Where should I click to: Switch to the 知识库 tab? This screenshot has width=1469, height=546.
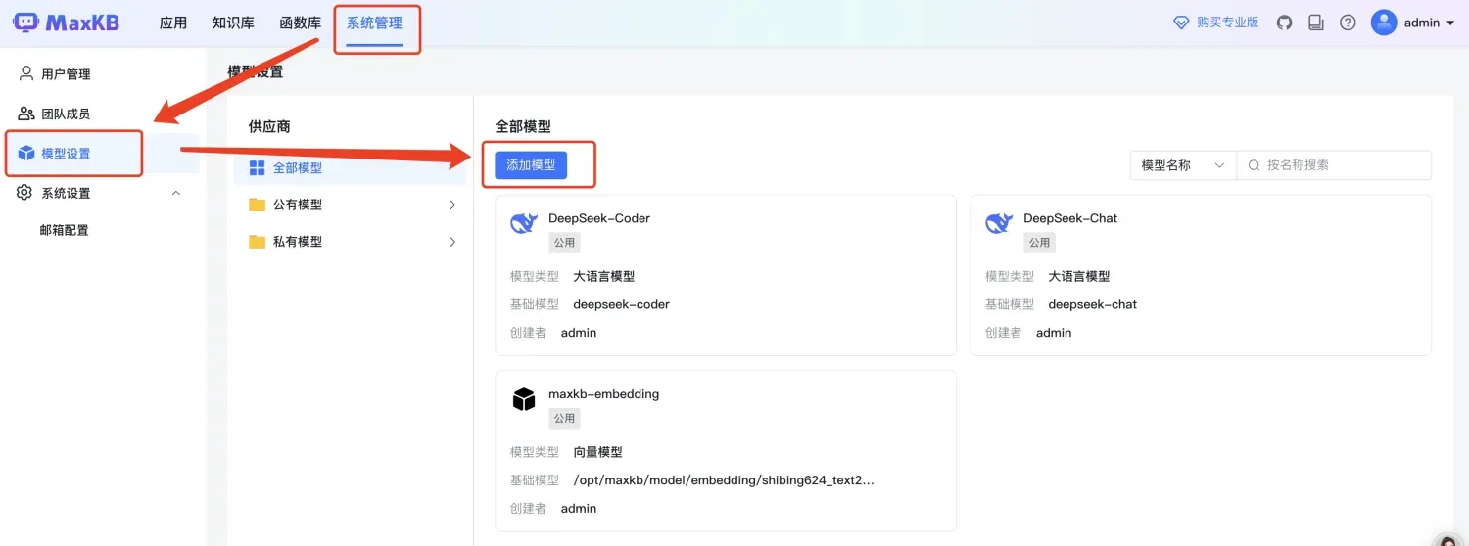click(x=233, y=23)
